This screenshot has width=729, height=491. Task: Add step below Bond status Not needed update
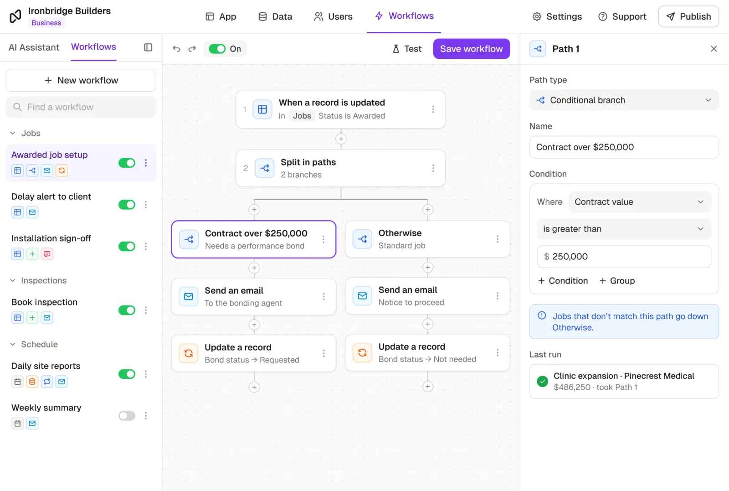[428, 387]
